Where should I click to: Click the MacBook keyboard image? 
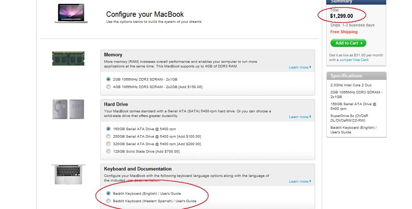tap(68, 174)
